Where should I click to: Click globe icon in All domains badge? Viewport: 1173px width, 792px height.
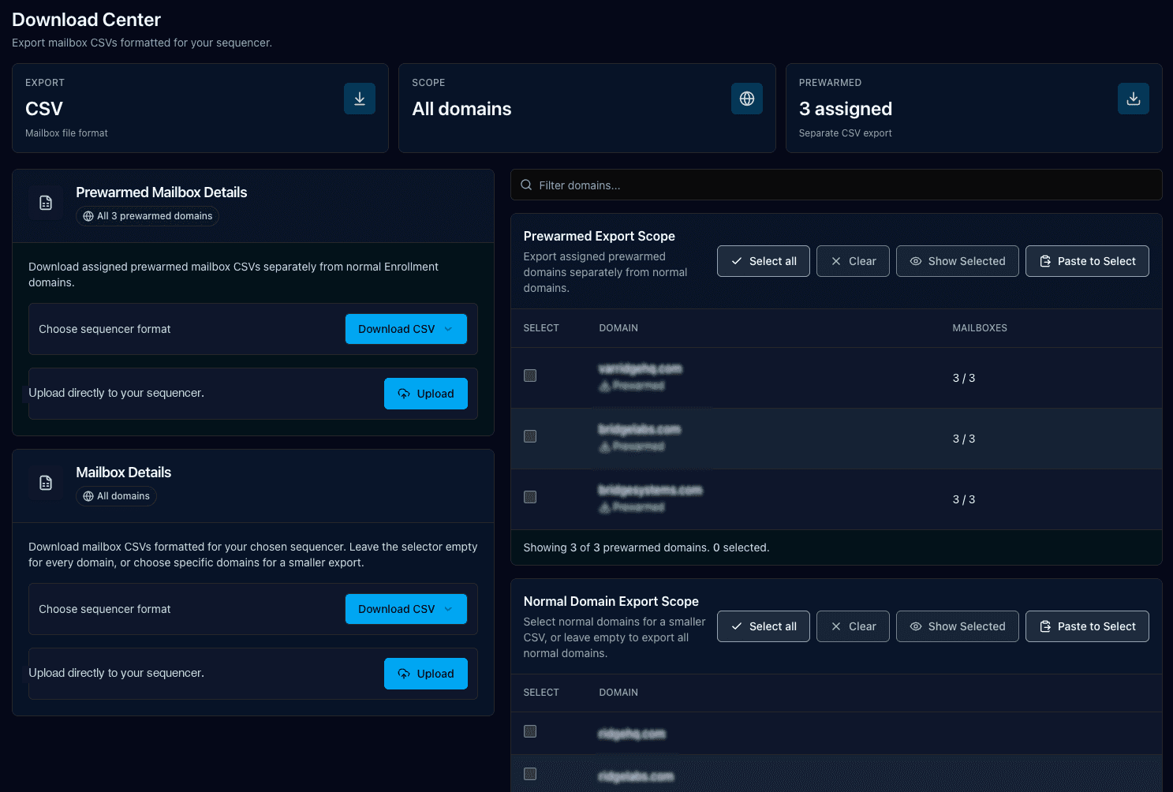click(x=88, y=496)
